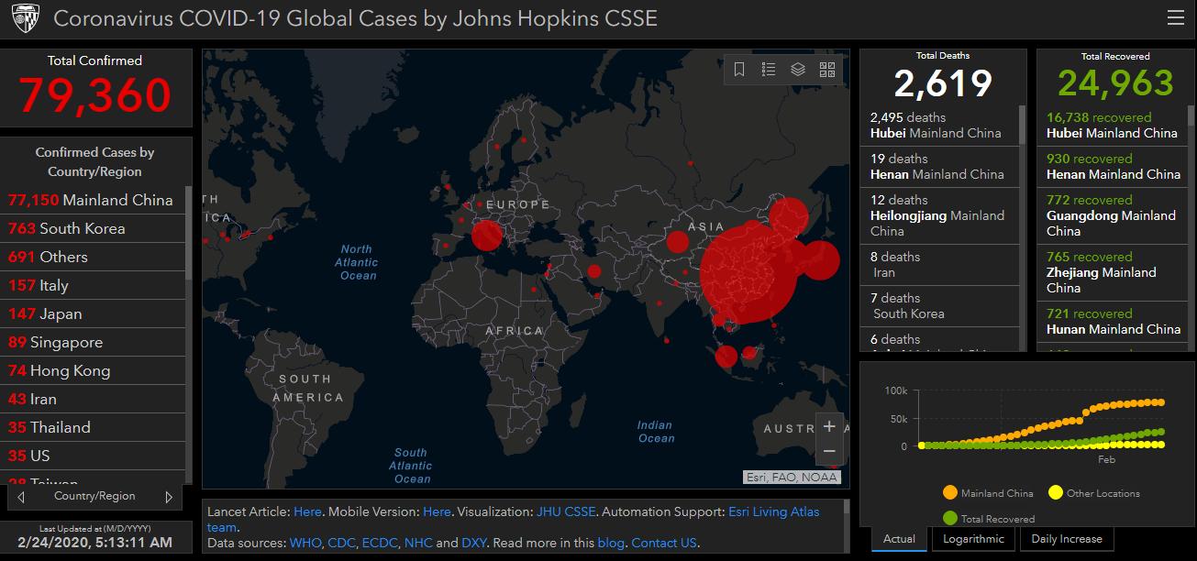Click the Iran 8 deaths entry
This screenshot has width=1197, height=561.
coord(939,265)
